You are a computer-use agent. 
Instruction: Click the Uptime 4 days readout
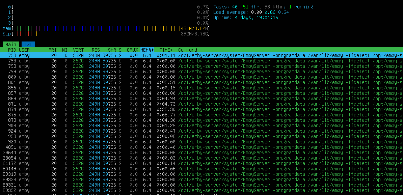pyautogui.click(x=246, y=18)
